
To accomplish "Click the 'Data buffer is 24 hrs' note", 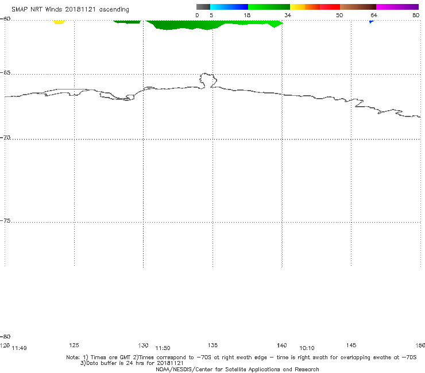I will (x=132, y=363).
